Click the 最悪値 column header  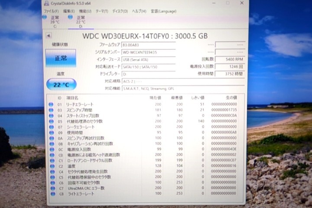(x=177, y=98)
